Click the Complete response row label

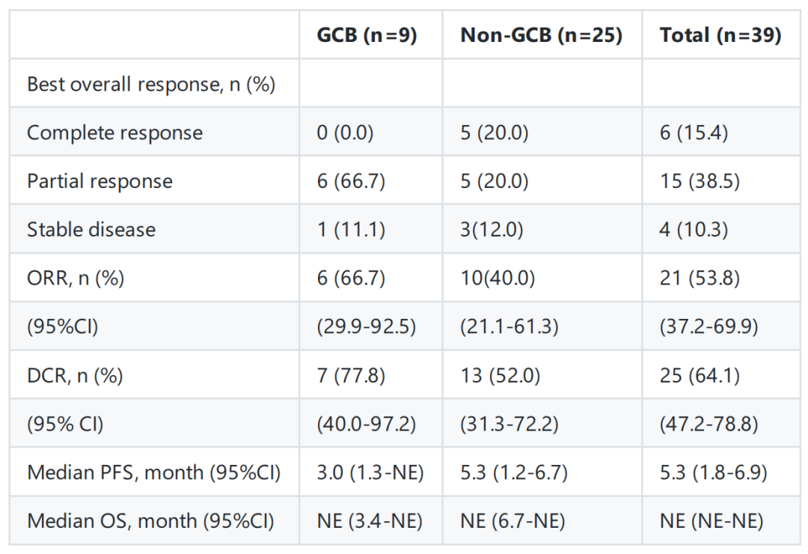[114, 133]
